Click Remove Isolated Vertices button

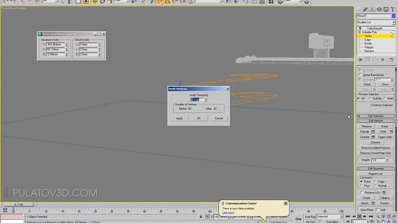(376, 147)
